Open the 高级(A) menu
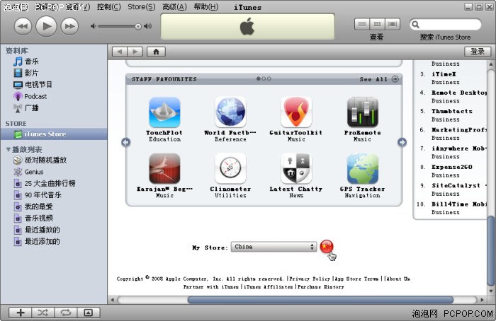 coord(174,7)
